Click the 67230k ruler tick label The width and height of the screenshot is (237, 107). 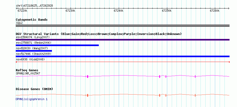[x=71, y=11]
